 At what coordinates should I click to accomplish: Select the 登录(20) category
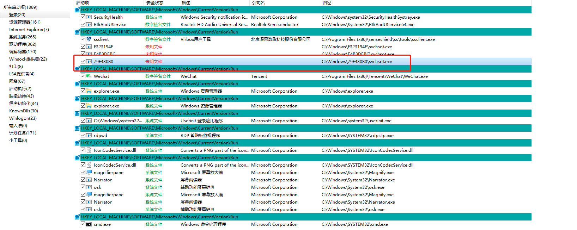click(x=17, y=14)
